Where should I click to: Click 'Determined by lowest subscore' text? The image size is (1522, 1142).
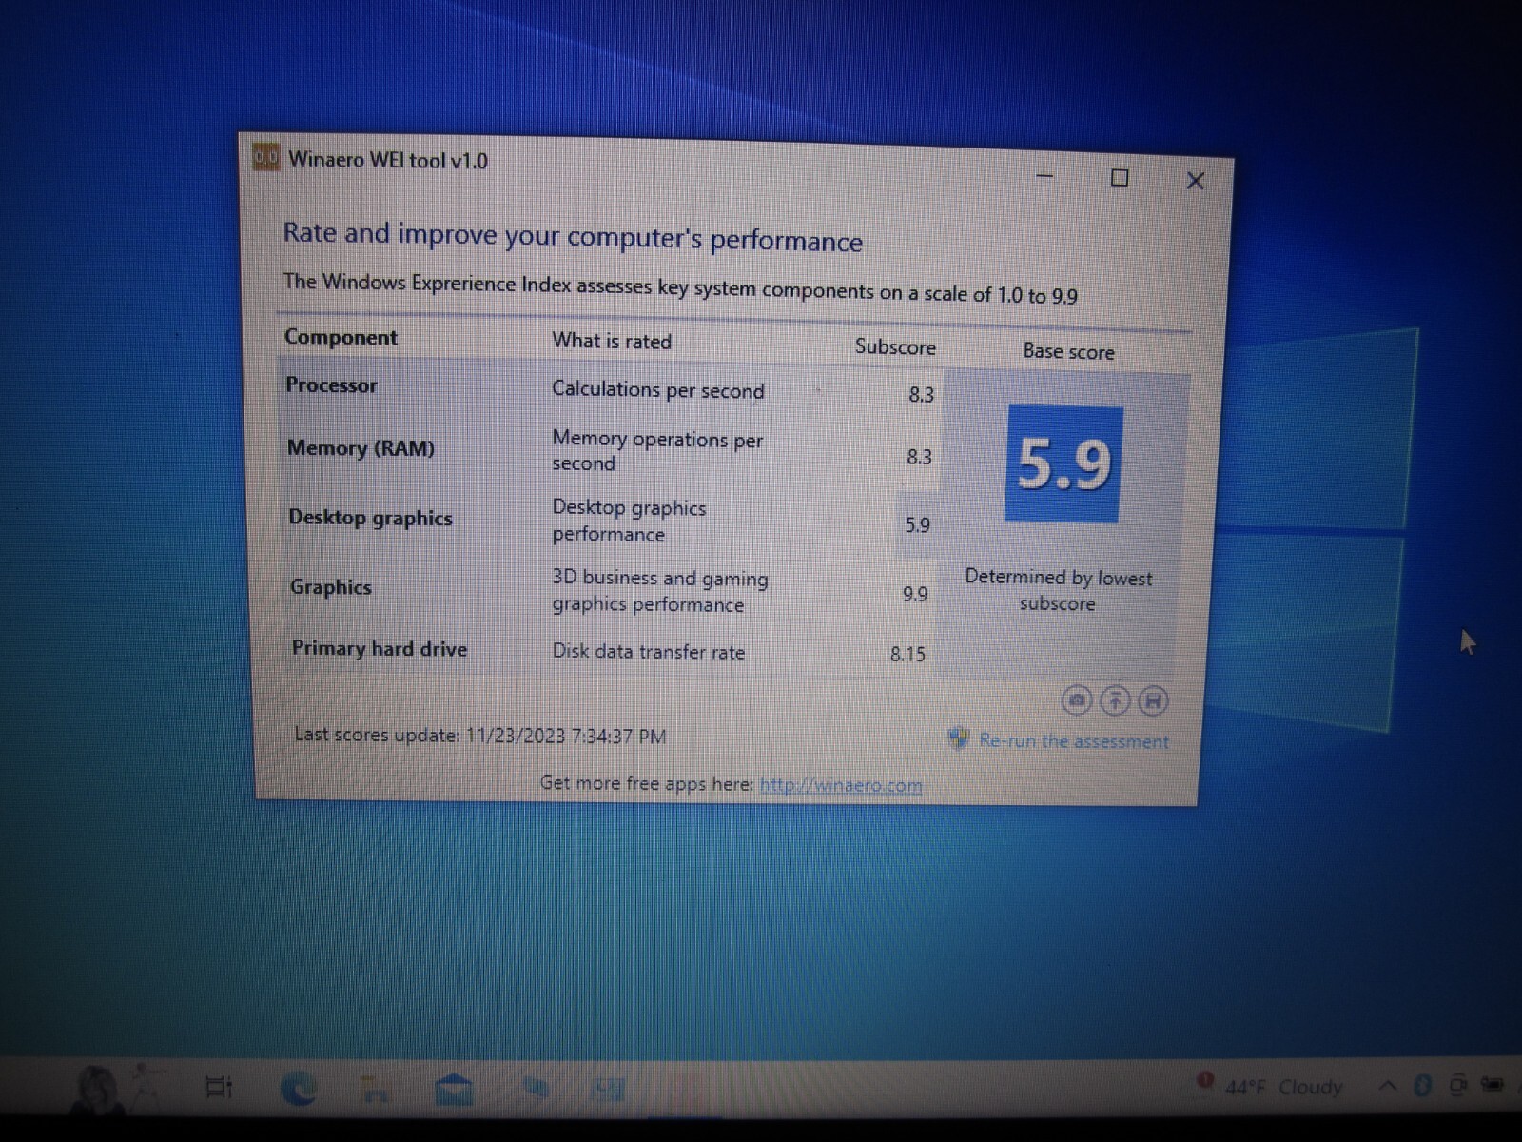click(1058, 590)
